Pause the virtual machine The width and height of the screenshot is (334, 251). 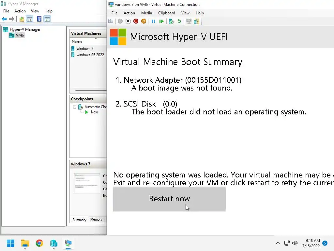click(x=153, y=21)
